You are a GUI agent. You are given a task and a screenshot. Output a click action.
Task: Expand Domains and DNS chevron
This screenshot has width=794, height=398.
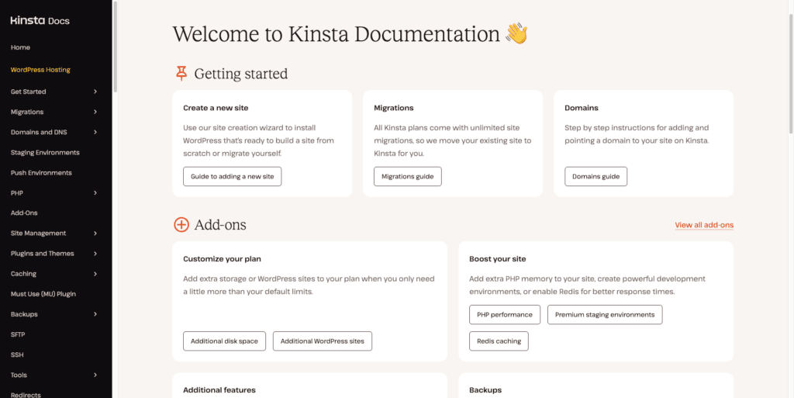[95, 132]
